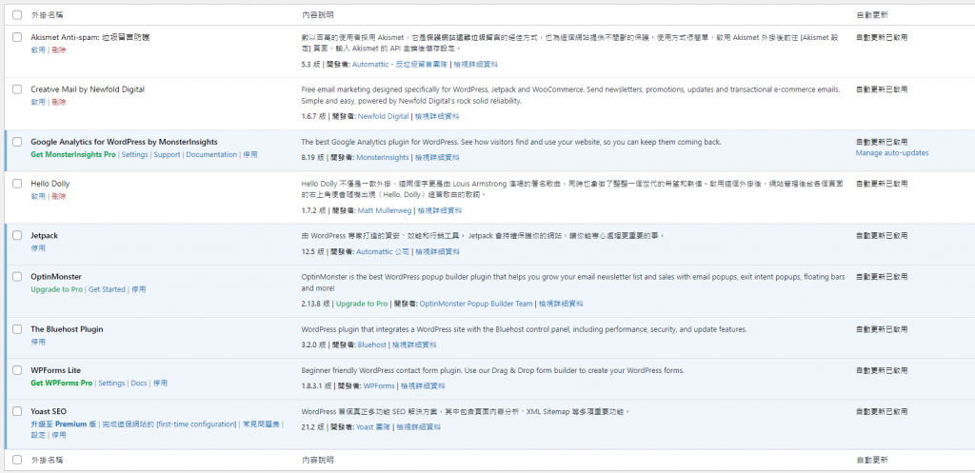Open the Bluehost developer link

point(372,345)
